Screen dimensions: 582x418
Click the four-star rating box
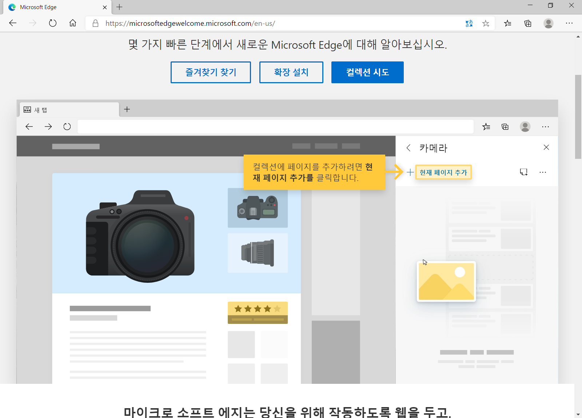pos(258,313)
